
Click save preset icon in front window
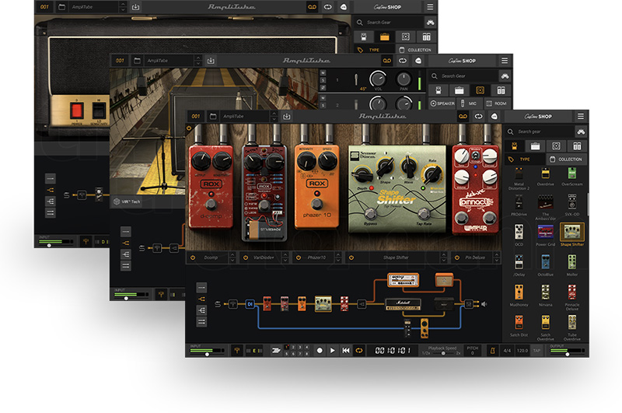(x=286, y=116)
